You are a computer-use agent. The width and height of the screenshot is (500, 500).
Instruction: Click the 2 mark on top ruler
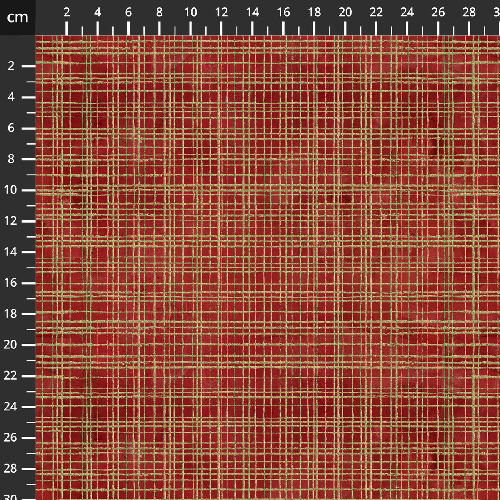[67, 12]
